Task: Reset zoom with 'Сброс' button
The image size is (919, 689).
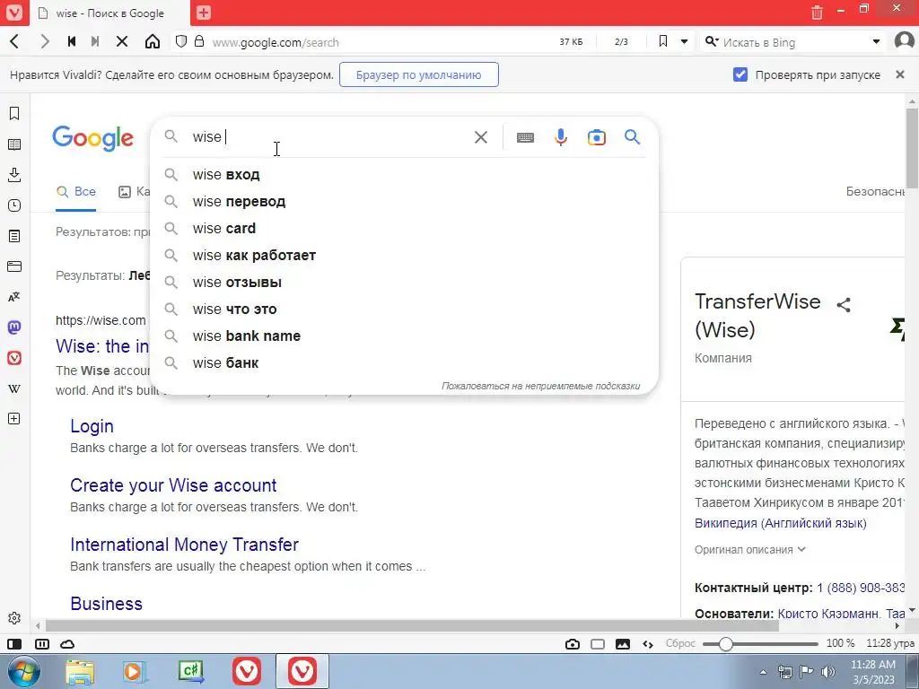Action: (x=680, y=643)
